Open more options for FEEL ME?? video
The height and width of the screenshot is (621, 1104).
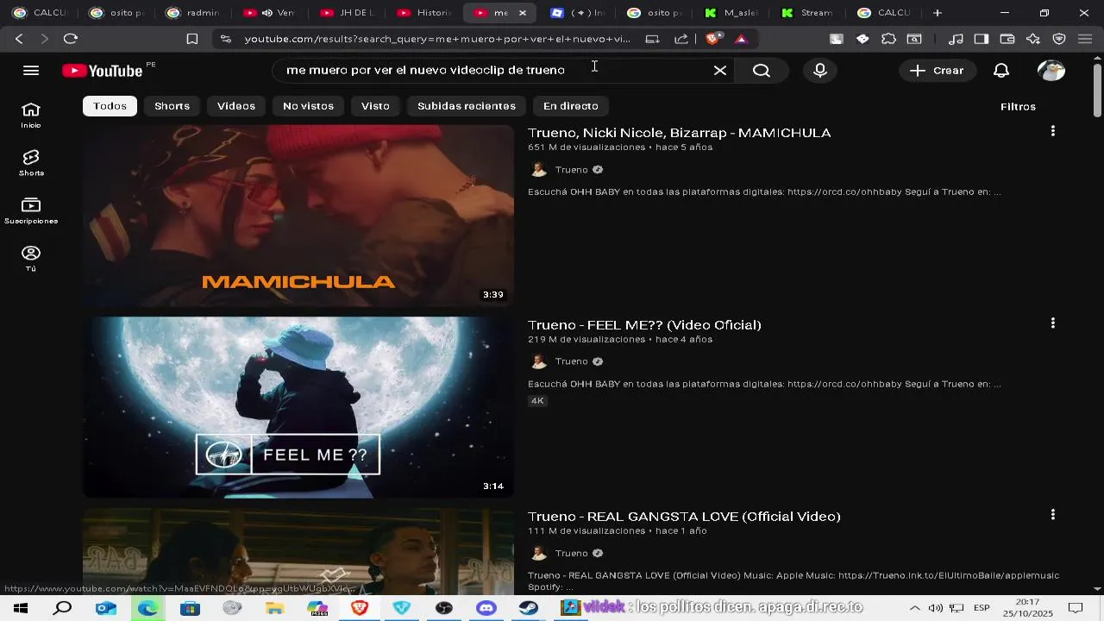point(1052,323)
